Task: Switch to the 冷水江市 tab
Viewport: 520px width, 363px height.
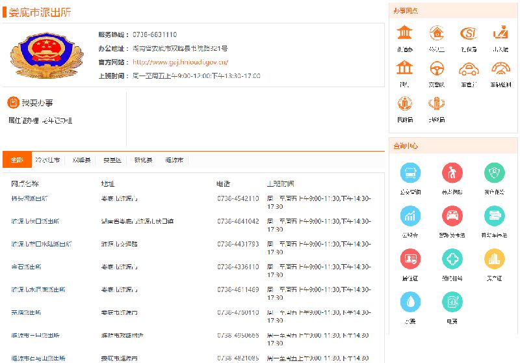Action: (x=47, y=160)
